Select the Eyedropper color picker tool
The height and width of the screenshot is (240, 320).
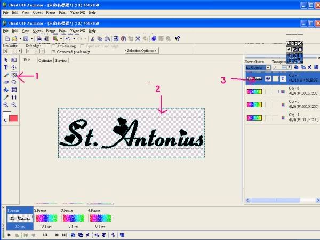click(x=6, y=98)
